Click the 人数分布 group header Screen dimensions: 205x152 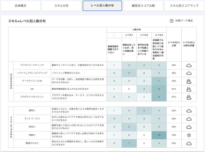pyautogui.click(x=137, y=30)
